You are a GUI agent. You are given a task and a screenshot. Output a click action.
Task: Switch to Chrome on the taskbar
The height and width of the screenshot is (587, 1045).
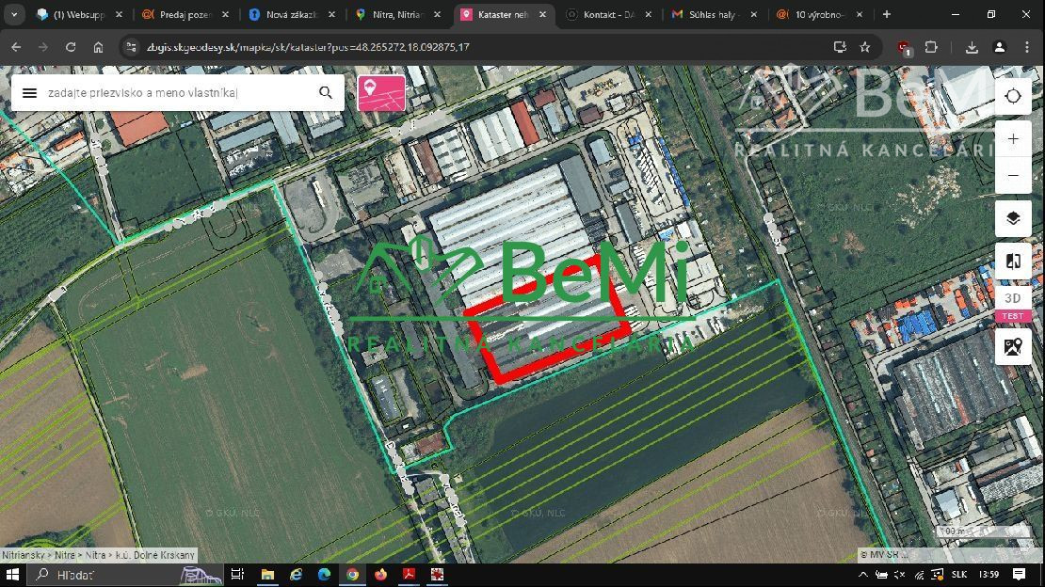point(352,575)
